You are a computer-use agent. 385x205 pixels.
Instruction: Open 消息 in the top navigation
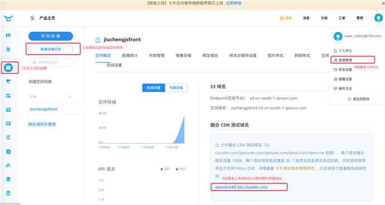(x=306, y=18)
